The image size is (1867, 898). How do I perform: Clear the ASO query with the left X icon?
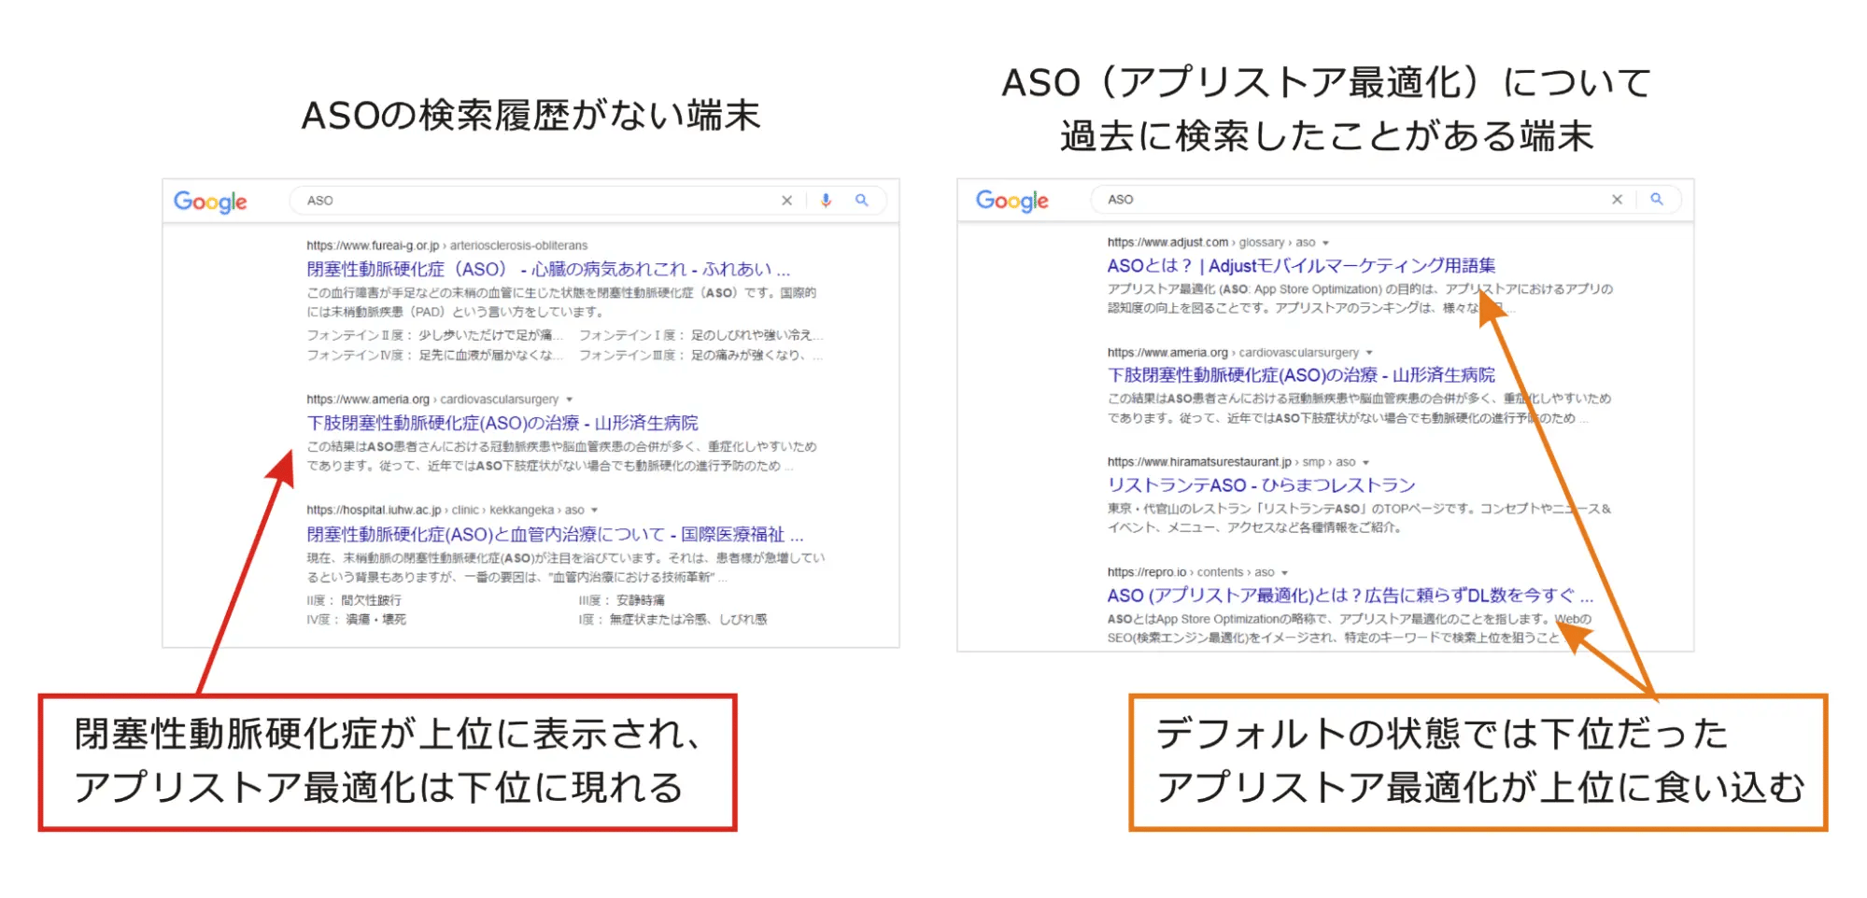pyautogui.click(x=787, y=200)
